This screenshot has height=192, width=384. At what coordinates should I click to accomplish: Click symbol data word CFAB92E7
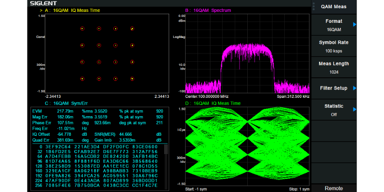point(87,152)
